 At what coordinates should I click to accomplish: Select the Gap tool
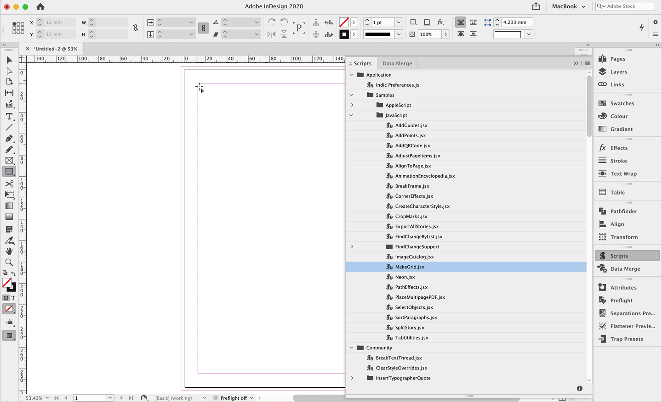9,93
